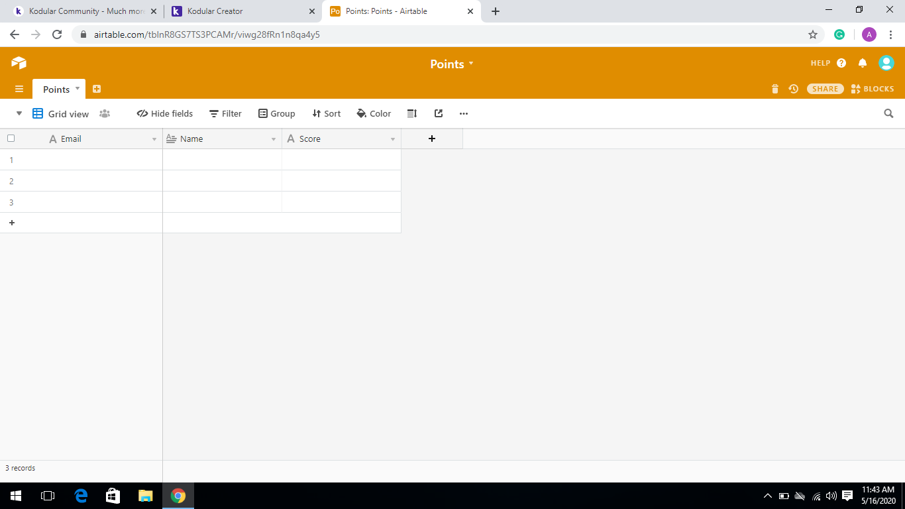Select the Points table tab
The width and height of the screenshot is (905, 509).
[x=56, y=89]
